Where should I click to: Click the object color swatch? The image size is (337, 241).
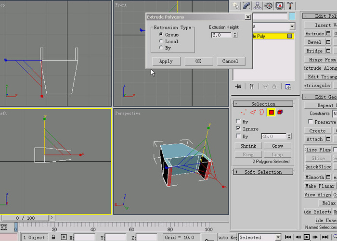(292, 16)
